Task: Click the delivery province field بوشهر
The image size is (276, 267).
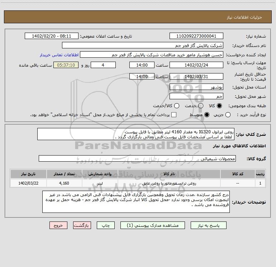Action: (196, 87)
